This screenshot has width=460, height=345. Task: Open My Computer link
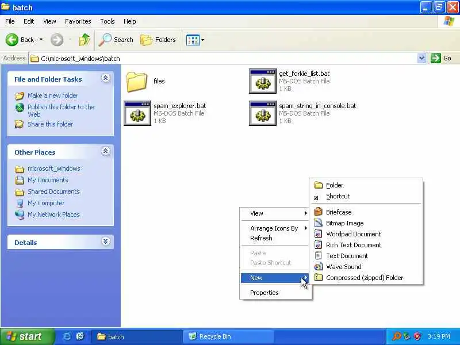click(x=46, y=203)
